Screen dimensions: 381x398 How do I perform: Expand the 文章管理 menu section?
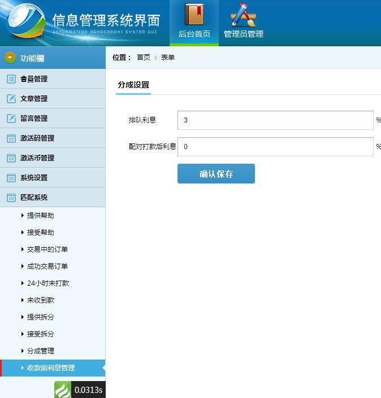pos(53,98)
